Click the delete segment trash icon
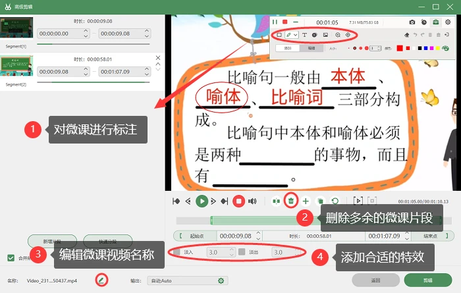The height and width of the screenshot is (293, 461). pos(291,201)
